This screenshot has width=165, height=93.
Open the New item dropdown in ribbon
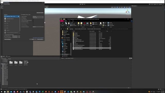coord(95,23)
